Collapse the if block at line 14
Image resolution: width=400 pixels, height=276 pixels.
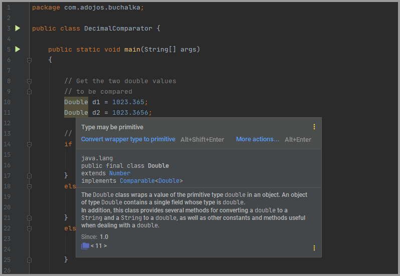tap(29, 144)
